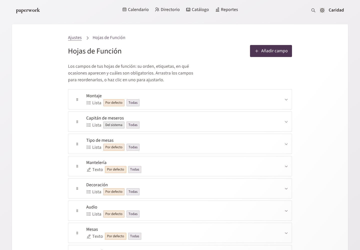The height and width of the screenshot is (250, 360).
Task: Open the Directorio menu item
Action: [x=167, y=9]
